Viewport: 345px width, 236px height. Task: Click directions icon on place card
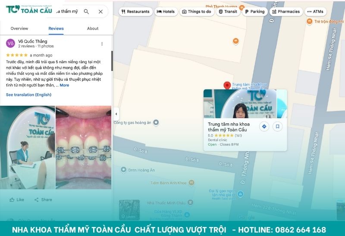[264, 126]
